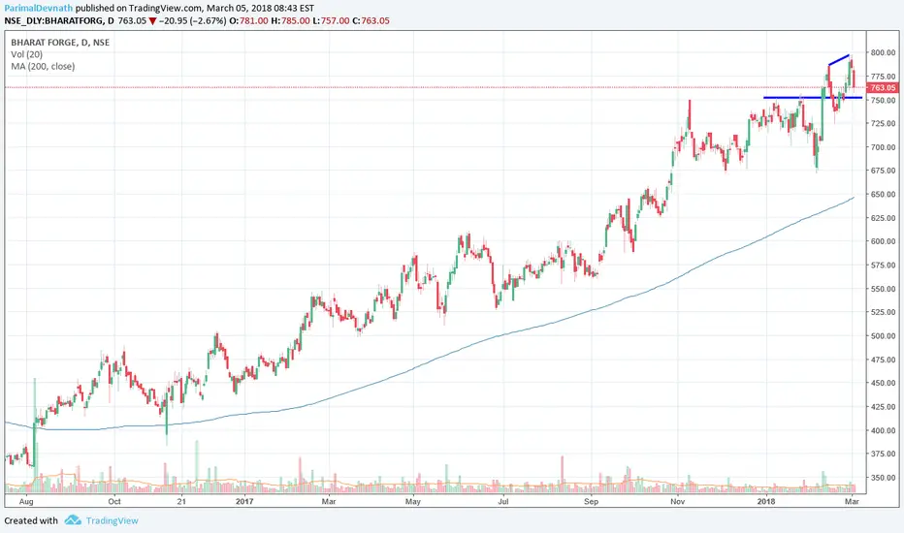Select the Vol (20) indicator label
Viewport: 904px width, 533px height.
pos(26,54)
